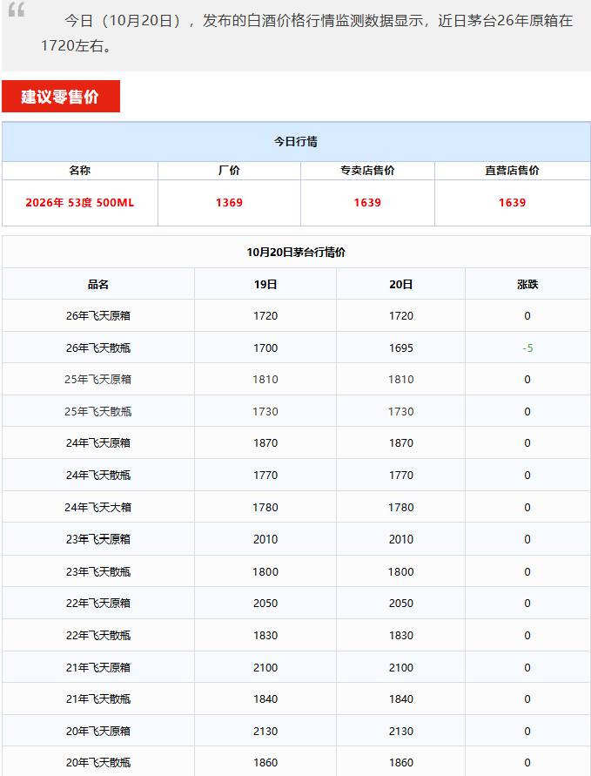Screen dimensions: 591x776
Task: Click the 20日 price 1860
Action: (400, 763)
